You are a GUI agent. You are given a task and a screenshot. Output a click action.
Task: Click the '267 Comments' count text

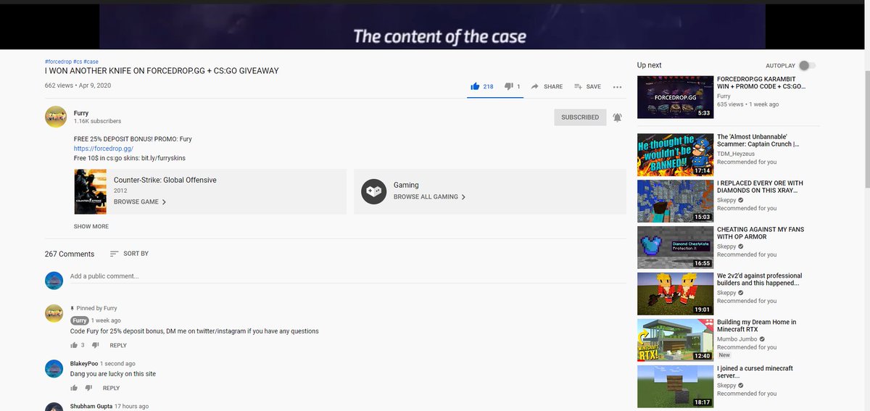click(x=70, y=254)
